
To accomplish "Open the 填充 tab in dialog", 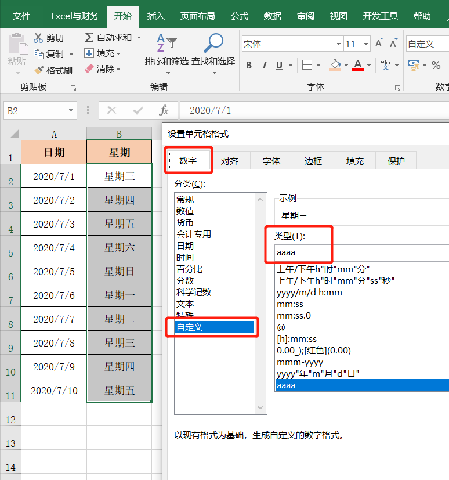I will coord(355,161).
